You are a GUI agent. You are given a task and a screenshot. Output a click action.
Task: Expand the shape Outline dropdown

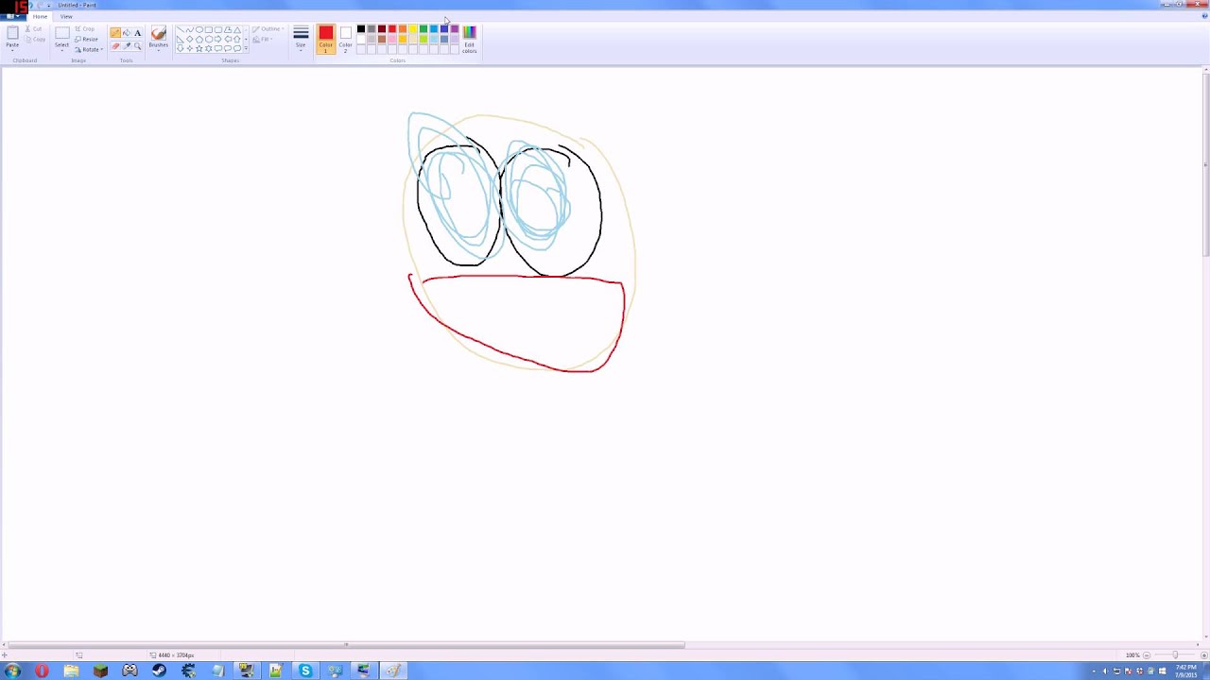[x=268, y=28]
